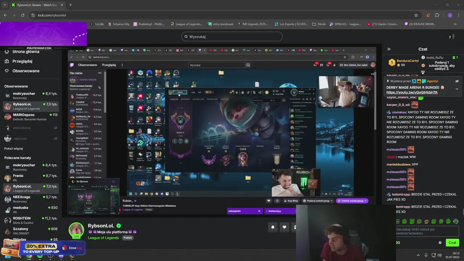Open the LoLdle bookmark
This screenshot has width=464, height=261.
point(97,24)
